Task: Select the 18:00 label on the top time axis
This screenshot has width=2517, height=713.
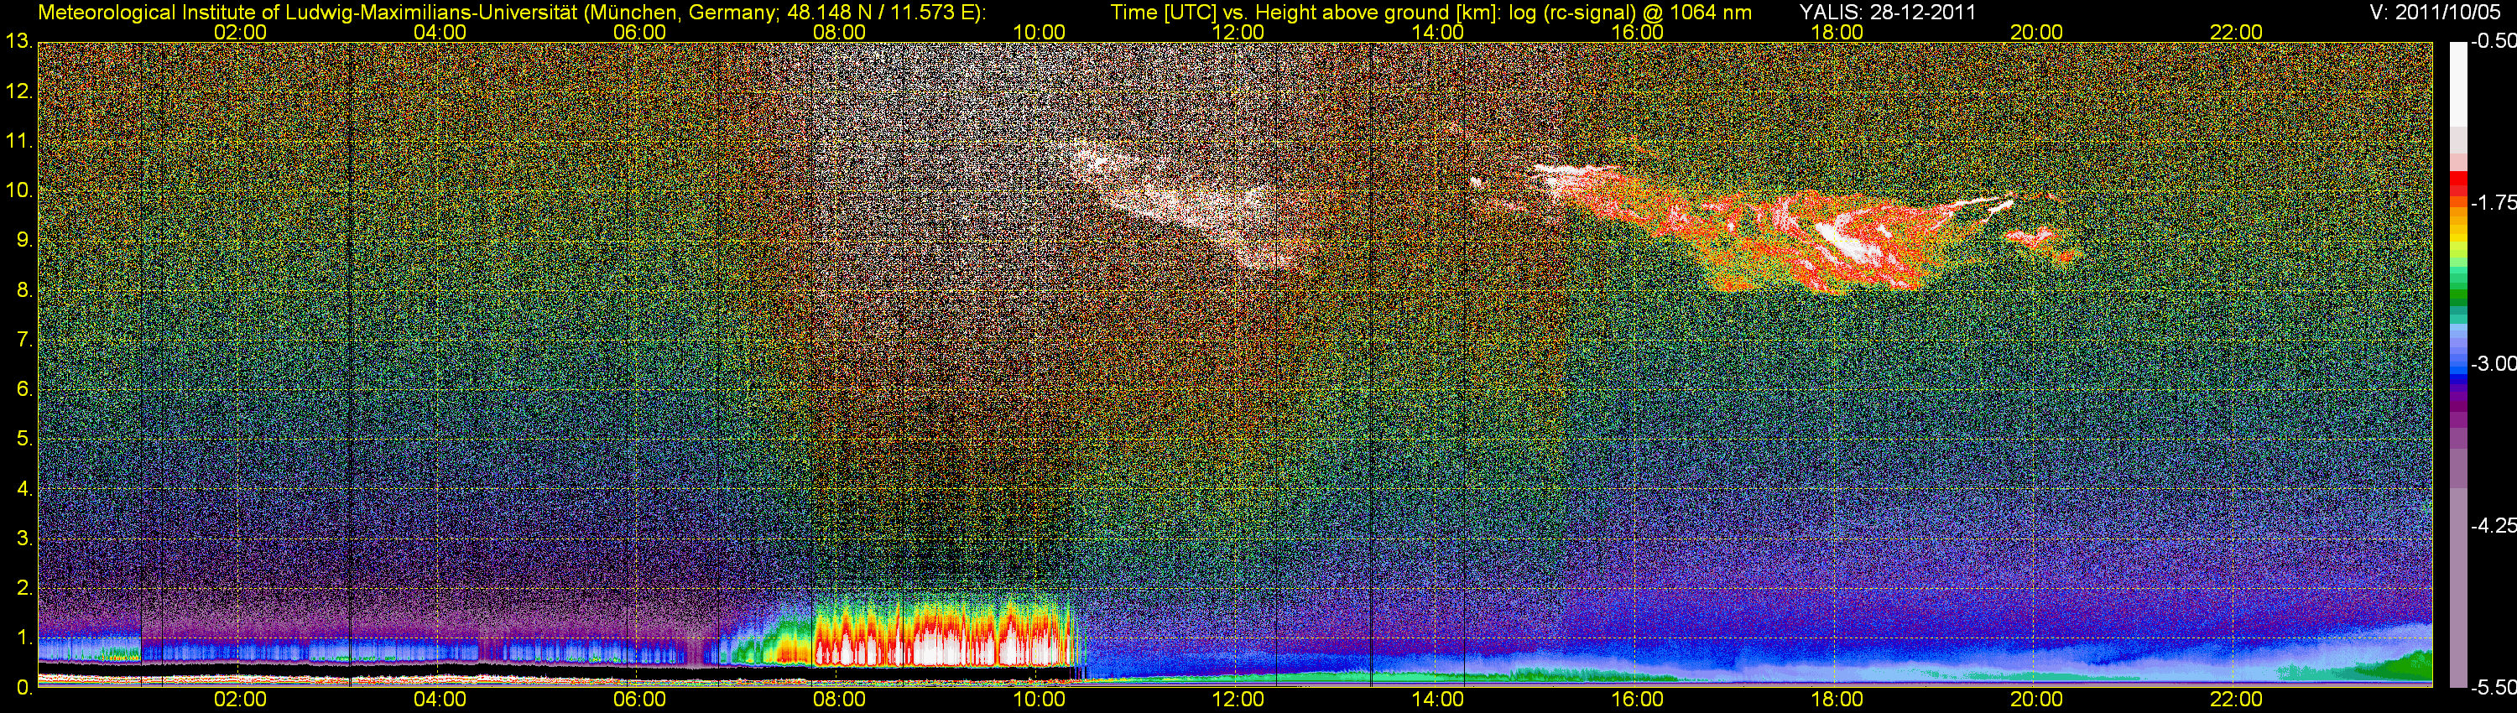Action: pos(1837,32)
